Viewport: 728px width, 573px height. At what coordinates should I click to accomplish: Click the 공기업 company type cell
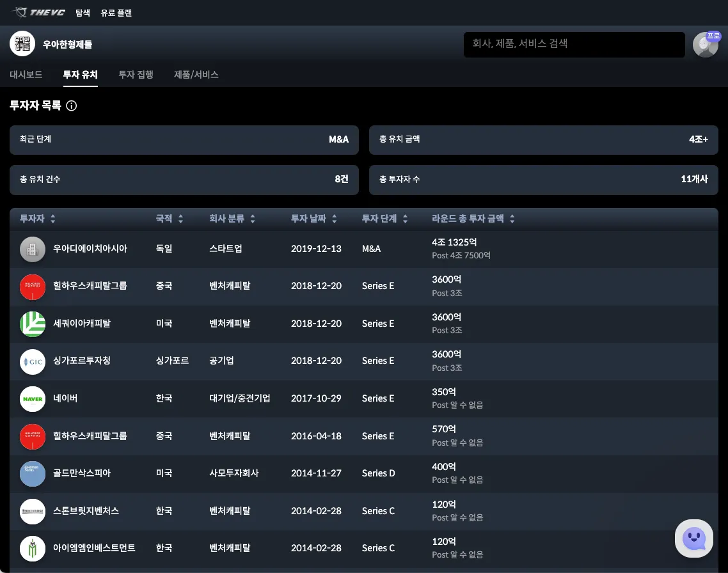pos(221,360)
